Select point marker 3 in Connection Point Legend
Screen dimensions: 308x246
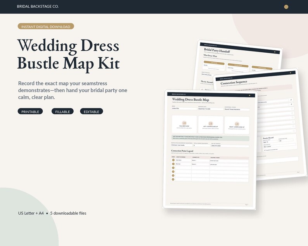[x=173, y=168]
